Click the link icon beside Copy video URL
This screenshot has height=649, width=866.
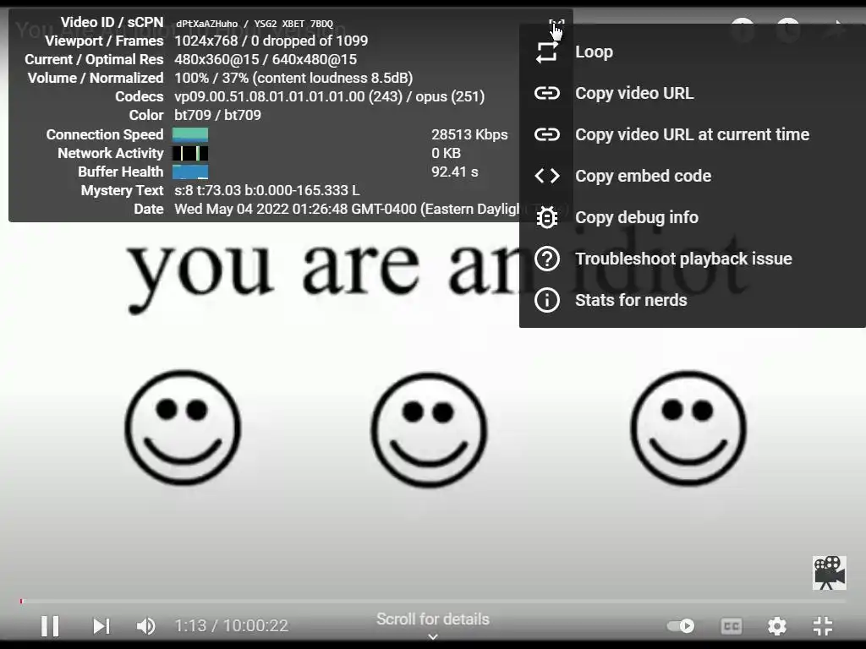pyautogui.click(x=547, y=93)
